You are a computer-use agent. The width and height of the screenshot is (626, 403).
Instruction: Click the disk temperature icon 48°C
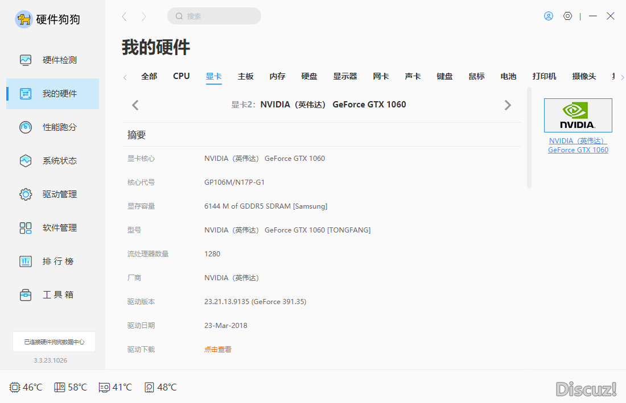tap(149, 388)
